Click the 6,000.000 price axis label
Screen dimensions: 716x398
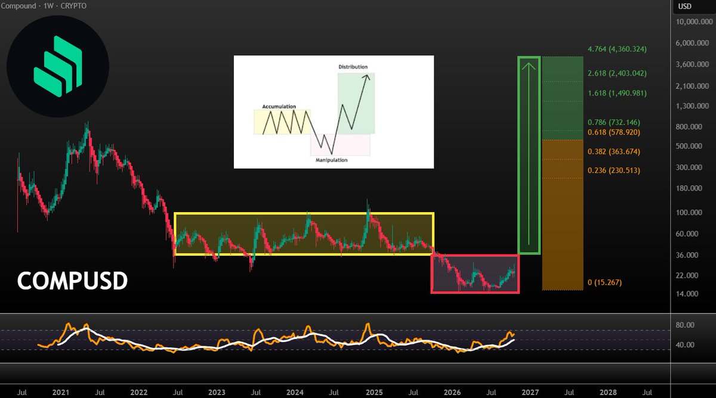(x=693, y=43)
